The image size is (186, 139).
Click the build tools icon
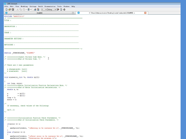35,10
